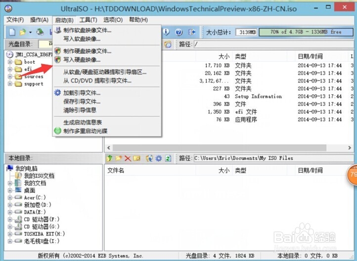Open the 选项(O) menu
Image resolution: width=357 pixels, height=261 pixels.
point(113,20)
